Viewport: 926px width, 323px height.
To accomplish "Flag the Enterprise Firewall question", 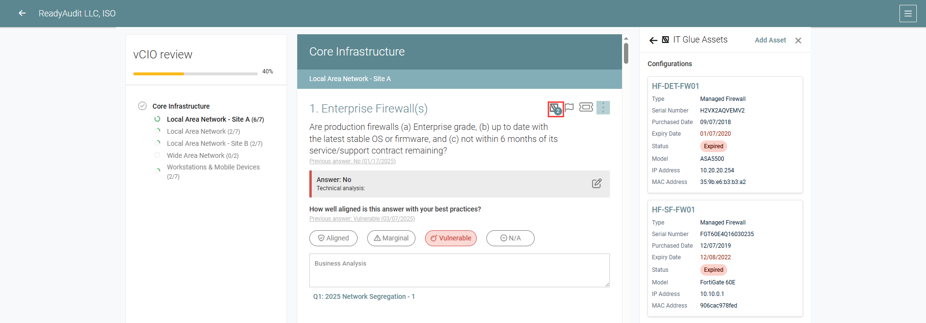I will (x=569, y=107).
